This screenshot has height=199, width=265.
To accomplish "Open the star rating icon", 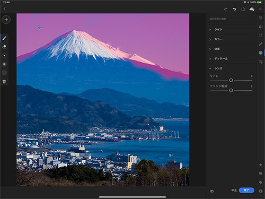I will point(261,165).
